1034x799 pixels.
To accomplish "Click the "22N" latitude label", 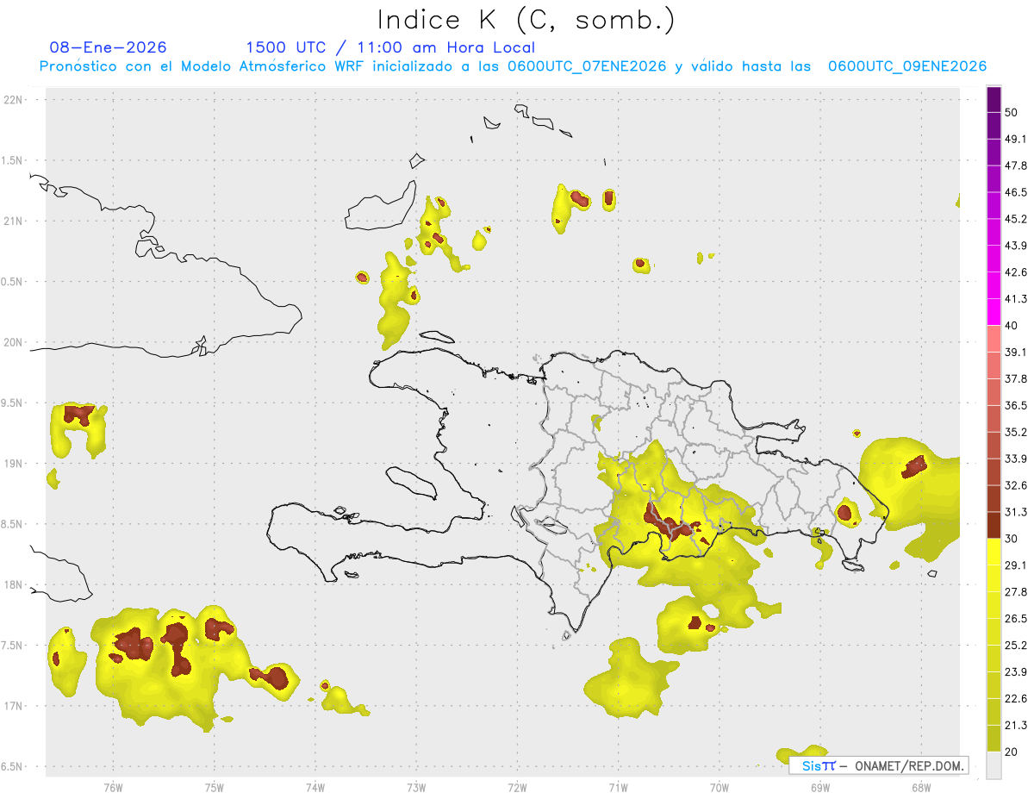I will pos(15,100).
